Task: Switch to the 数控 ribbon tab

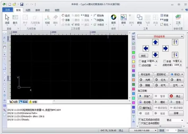Action: (x=47, y=10)
